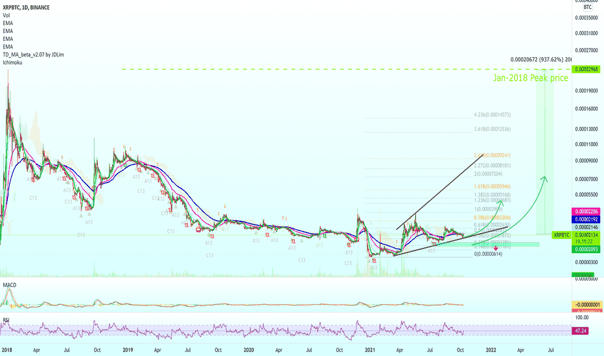Click the BTC currency label on price axis
This screenshot has height=356, width=604.
click(x=587, y=7)
